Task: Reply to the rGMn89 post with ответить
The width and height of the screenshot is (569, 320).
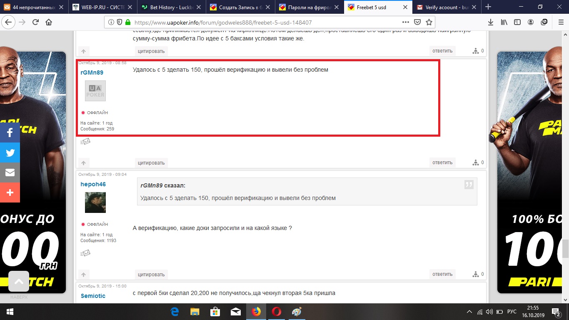Action: point(442,162)
